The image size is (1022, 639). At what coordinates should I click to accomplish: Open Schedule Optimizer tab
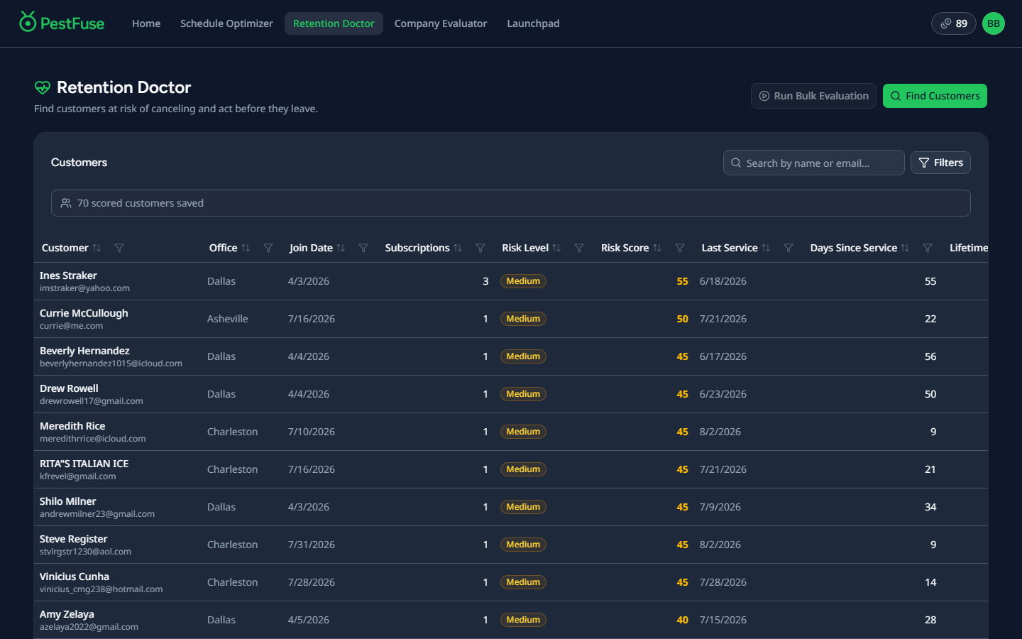226,23
